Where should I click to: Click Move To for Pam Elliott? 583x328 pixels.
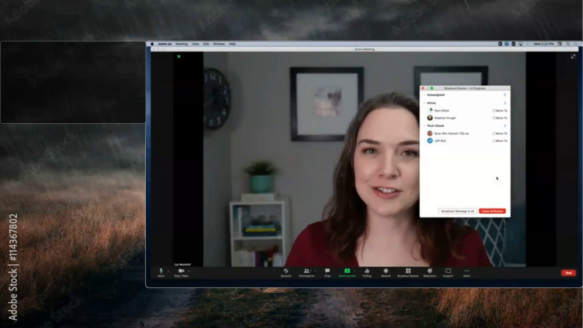point(500,111)
